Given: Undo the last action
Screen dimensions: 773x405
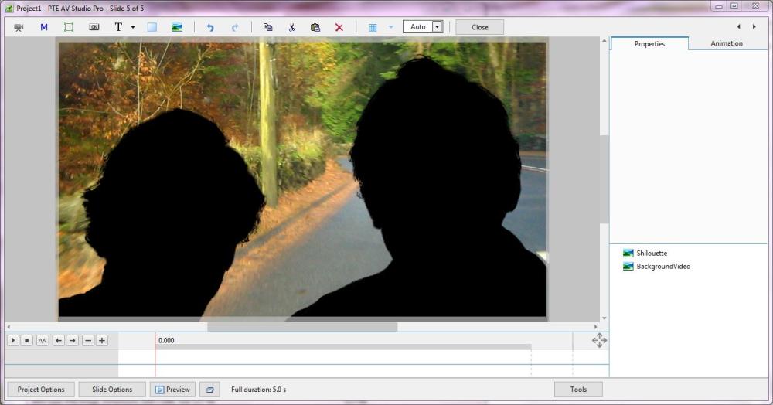Looking at the screenshot, I should click(x=210, y=27).
